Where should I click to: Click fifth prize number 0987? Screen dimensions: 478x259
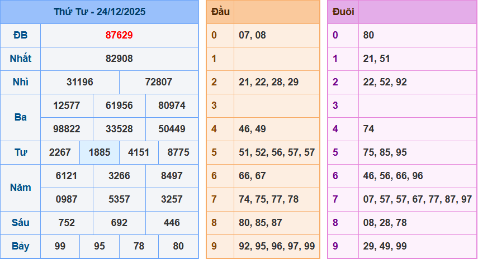point(67,199)
